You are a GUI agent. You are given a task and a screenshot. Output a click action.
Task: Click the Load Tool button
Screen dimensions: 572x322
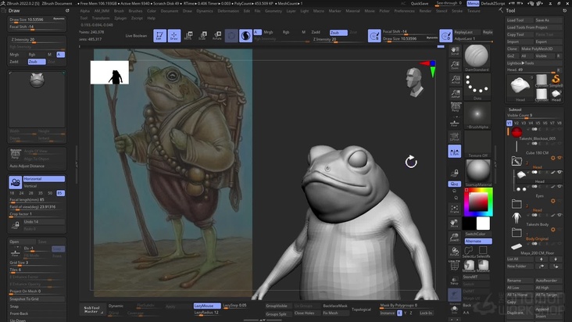[x=520, y=20]
